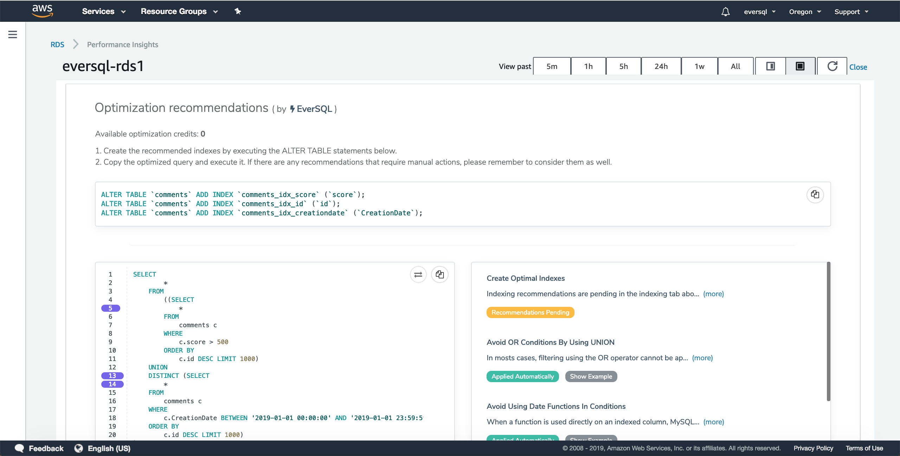Expand the Resource Groups menu

(x=179, y=11)
